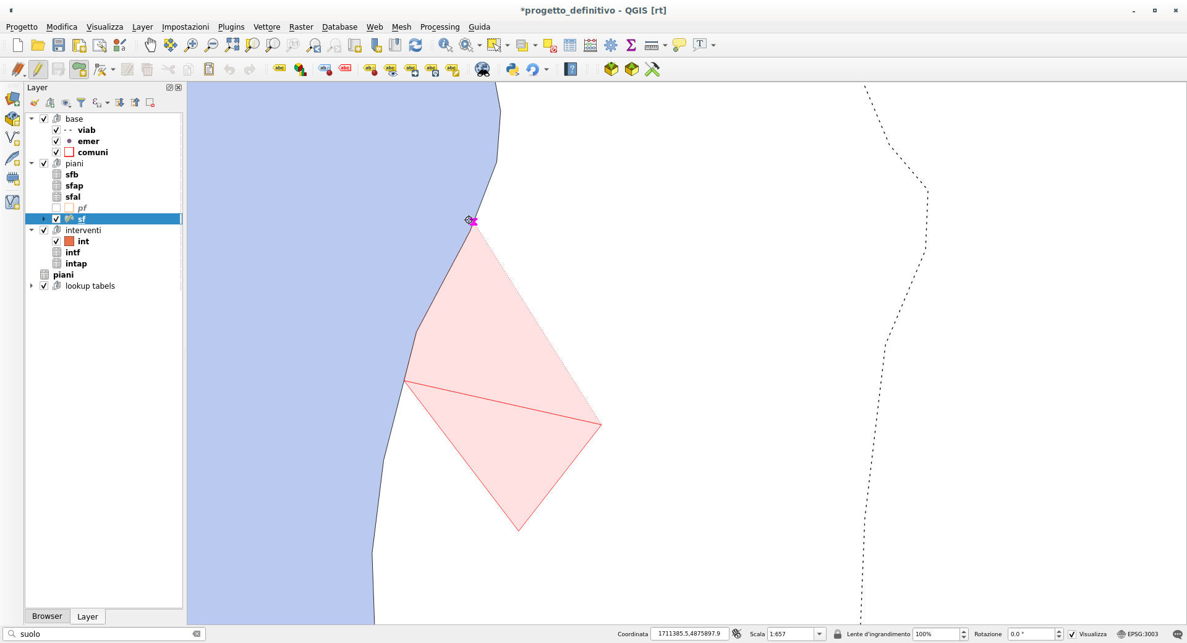Viewport: 1187px width, 643px height.
Task: Open the Raster menu
Action: [301, 27]
